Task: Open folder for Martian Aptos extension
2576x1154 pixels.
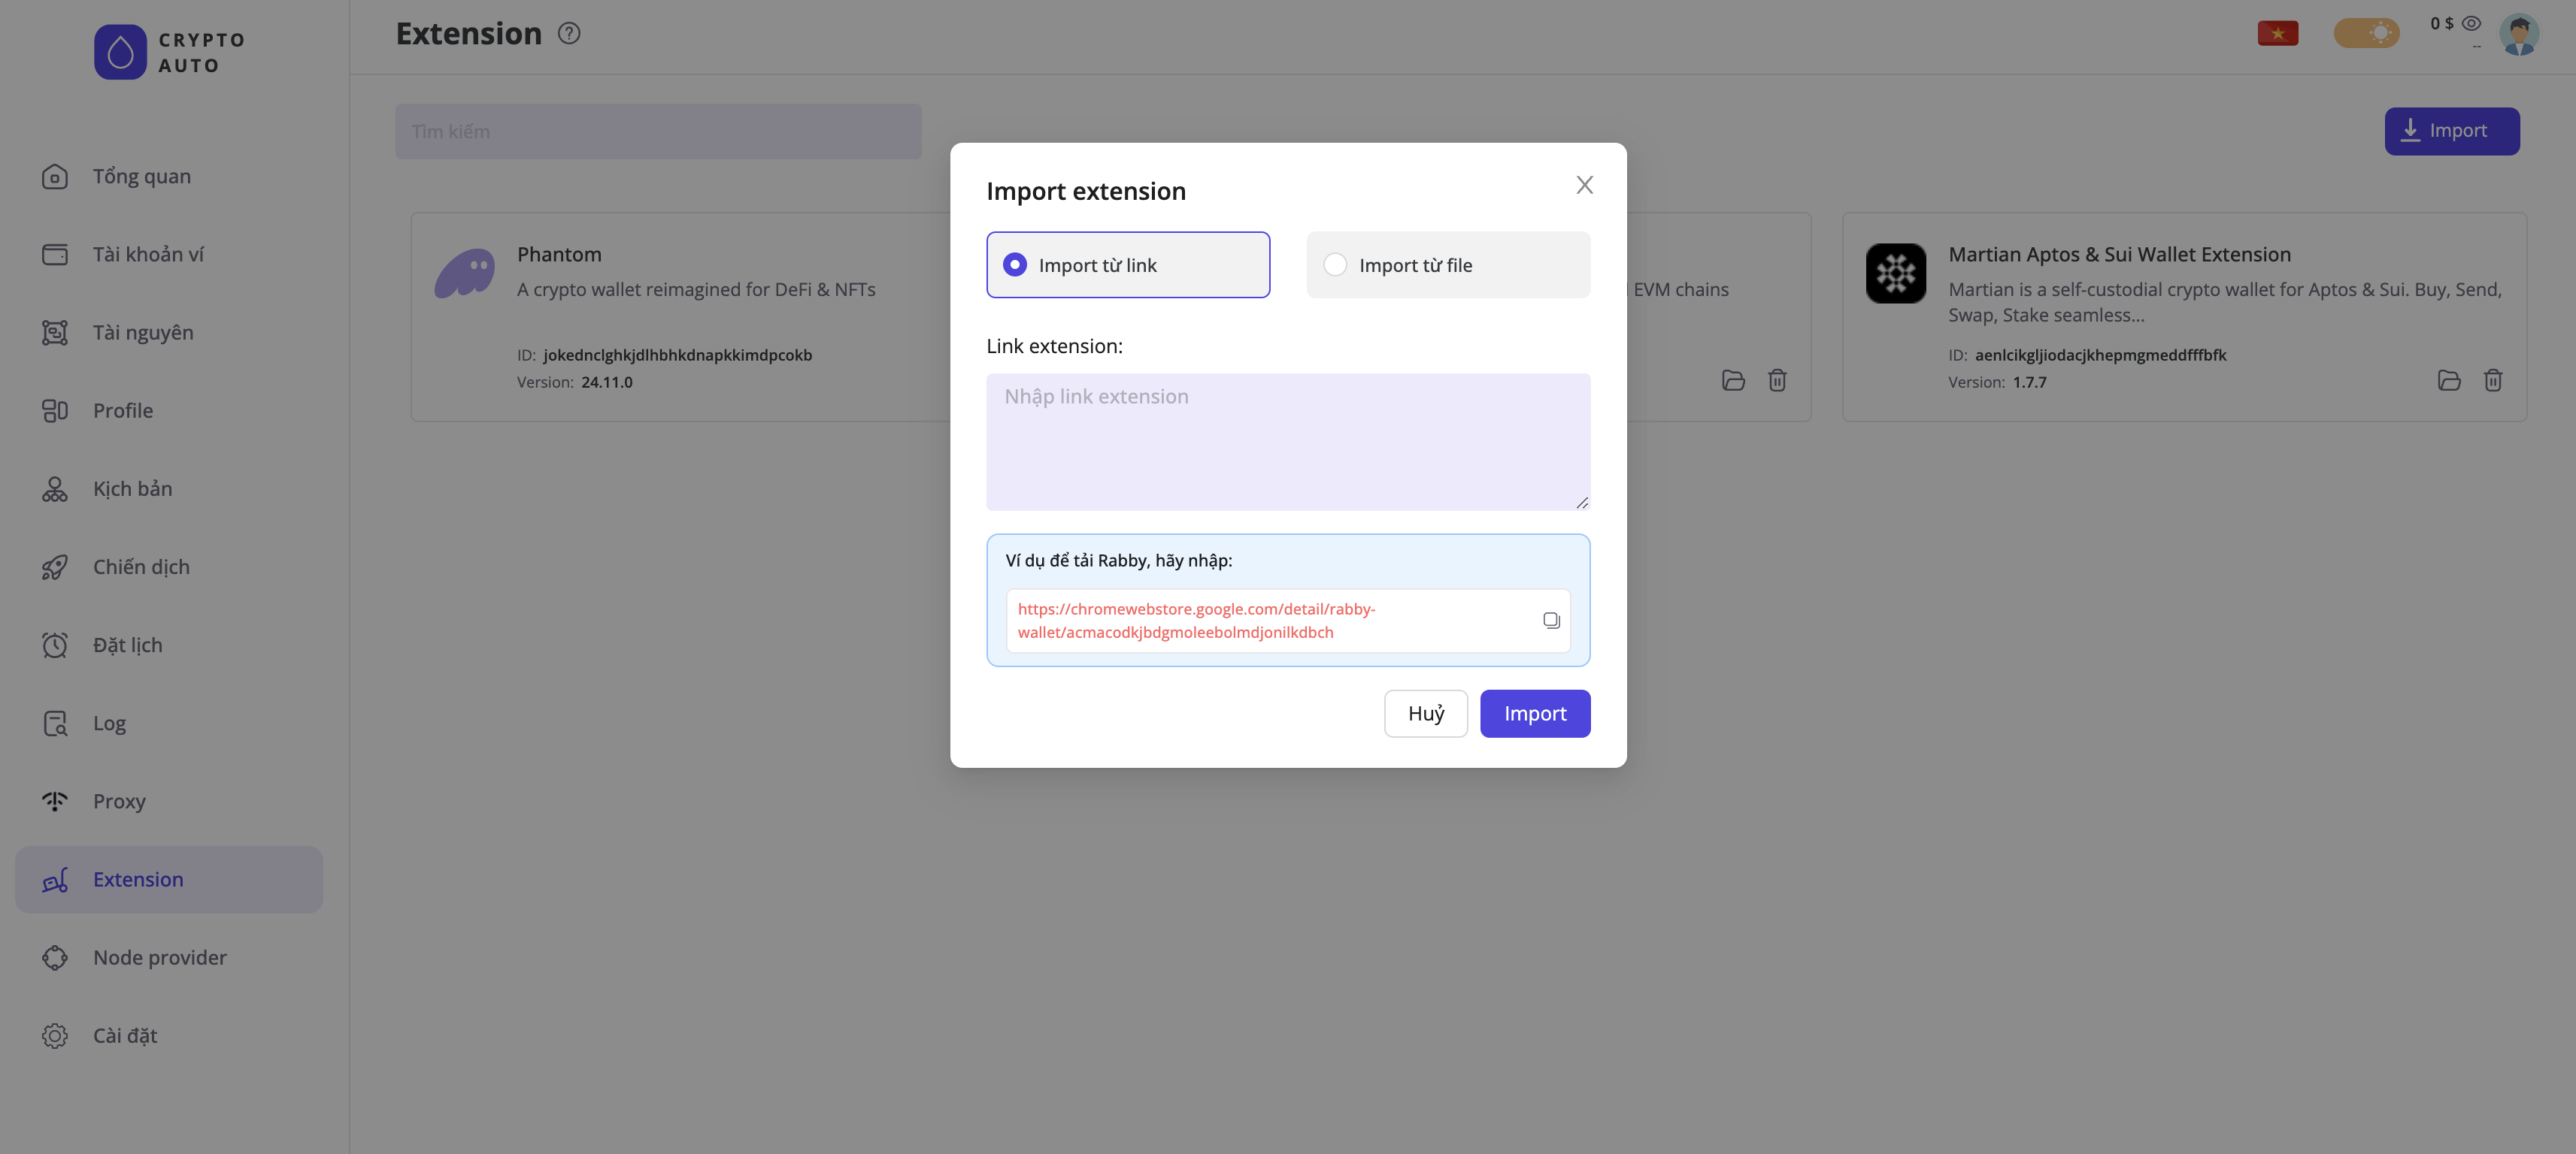Action: [2449, 379]
